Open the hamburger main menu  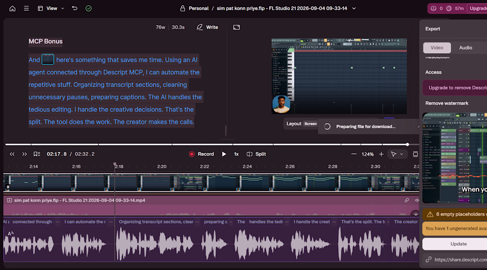coord(27,8)
